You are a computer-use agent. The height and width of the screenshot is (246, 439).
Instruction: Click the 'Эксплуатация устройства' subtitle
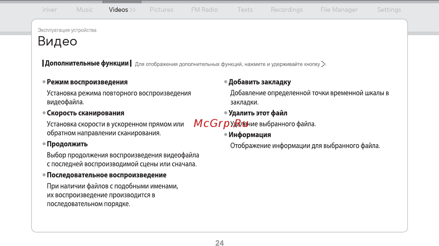pyautogui.click(x=67, y=30)
